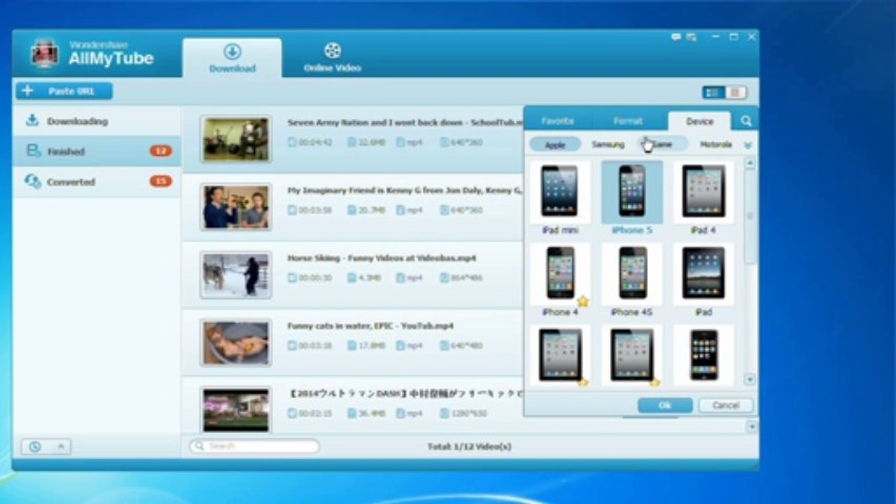Click the file size icon on Horse Skiing row
896x504 pixels.
click(x=352, y=278)
